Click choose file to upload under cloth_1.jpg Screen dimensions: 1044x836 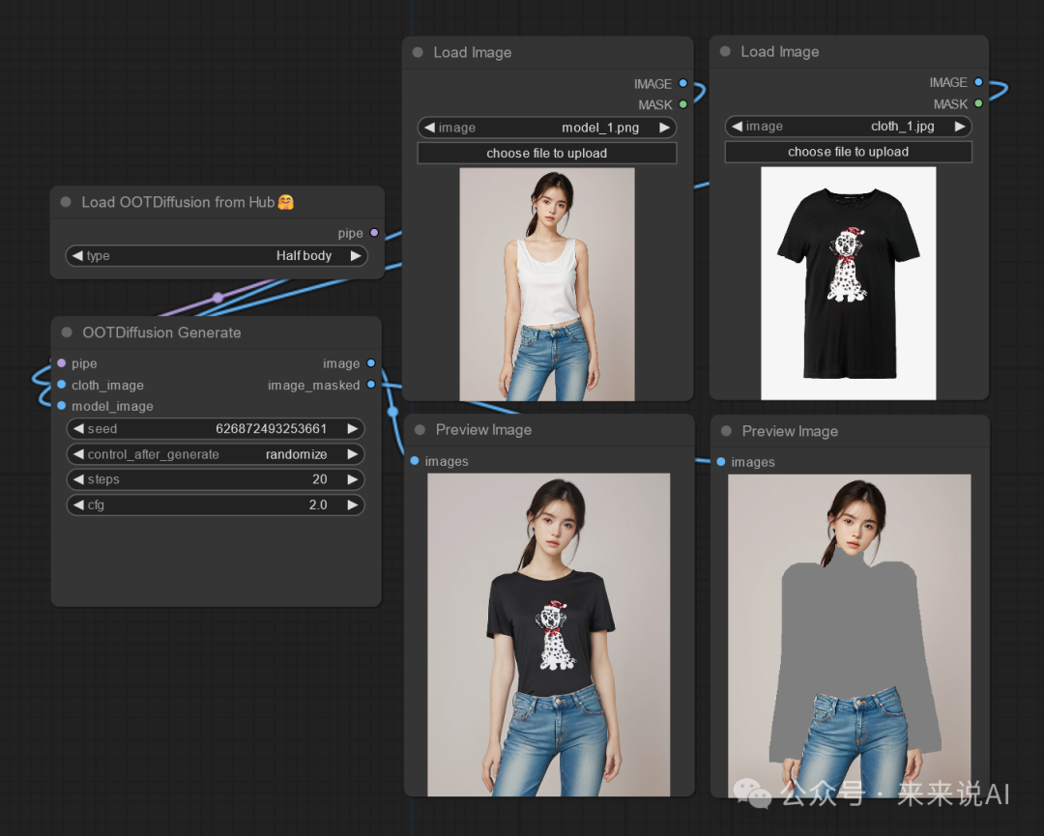click(x=848, y=152)
